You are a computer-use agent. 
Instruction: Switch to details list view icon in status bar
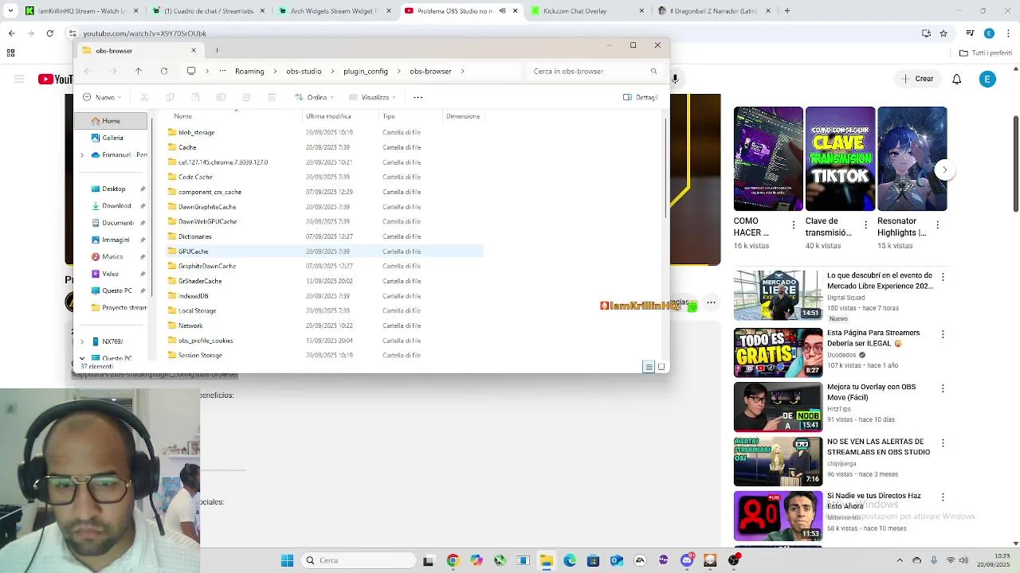click(x=649, y=367)
